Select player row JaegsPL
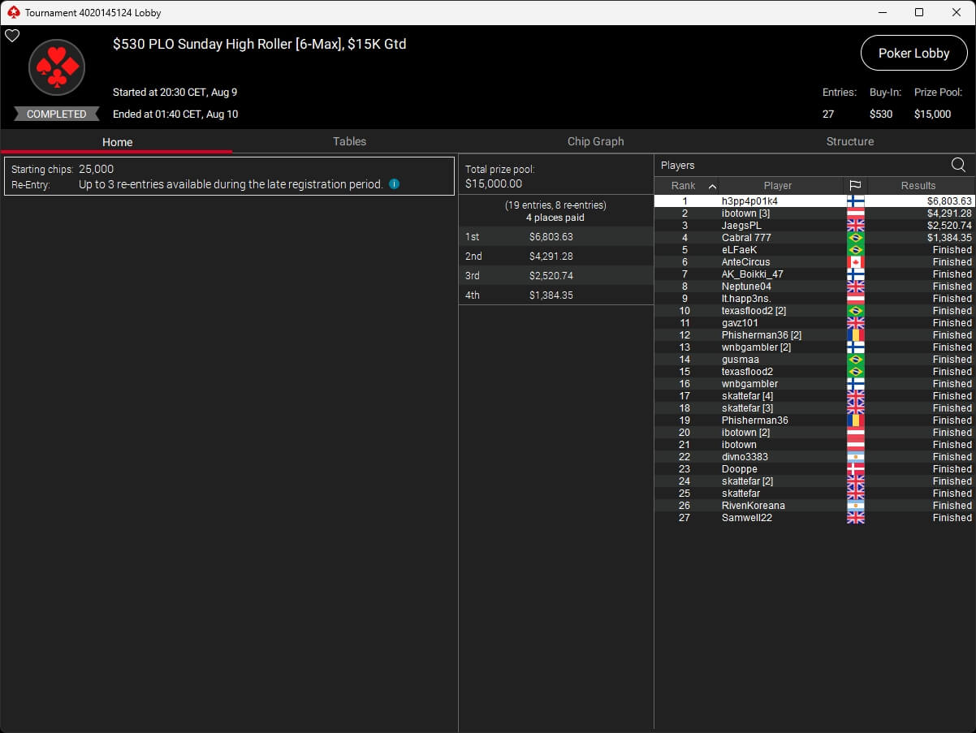 814,226
